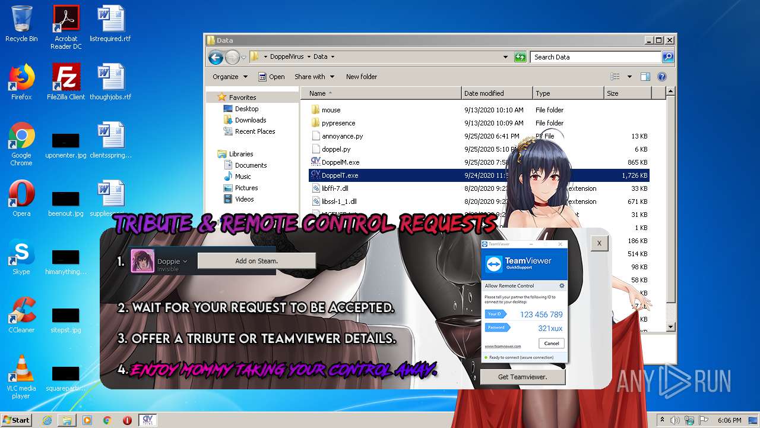Toggle the Explorer preview pane icon

645,77
